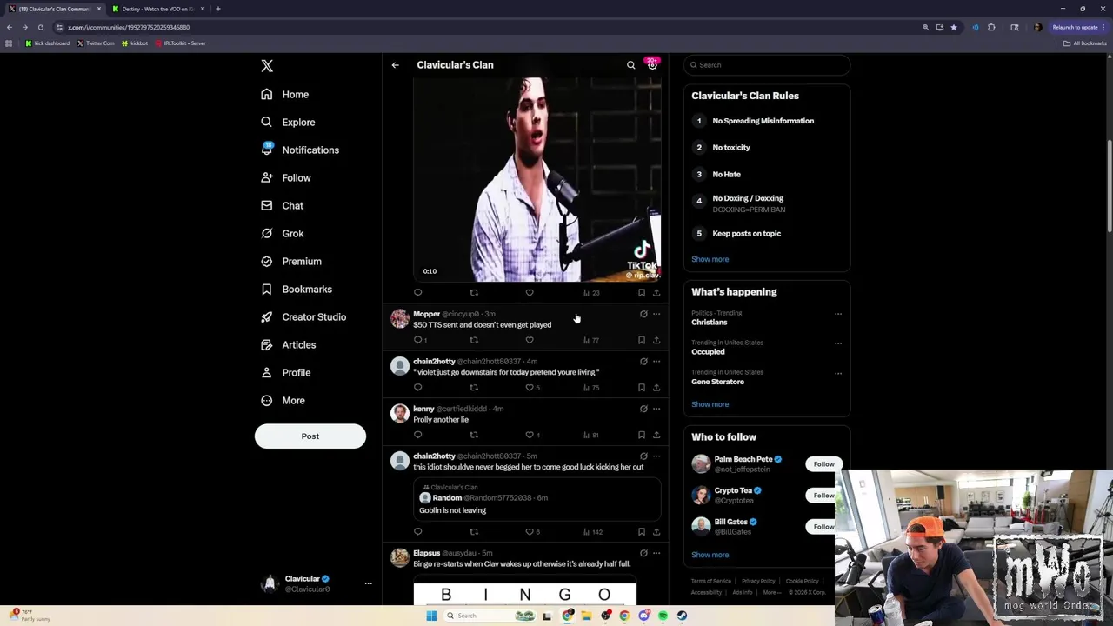The image size is (1113, 626).
Task: Open Terms of Service link
Action: (711, 581)
